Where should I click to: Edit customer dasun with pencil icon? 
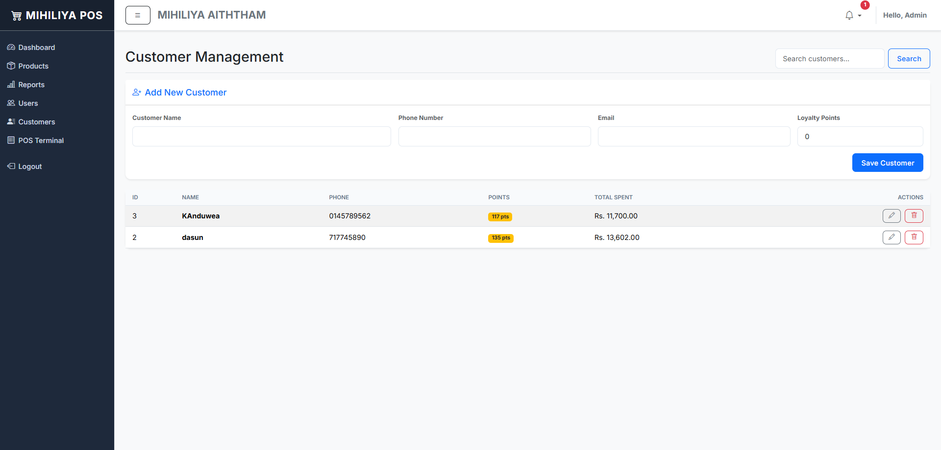click(891, 237)
